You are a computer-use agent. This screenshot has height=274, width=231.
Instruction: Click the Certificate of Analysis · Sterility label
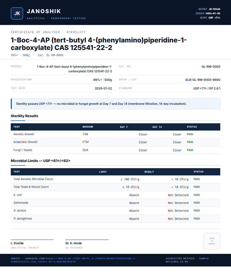click(48, 32)
